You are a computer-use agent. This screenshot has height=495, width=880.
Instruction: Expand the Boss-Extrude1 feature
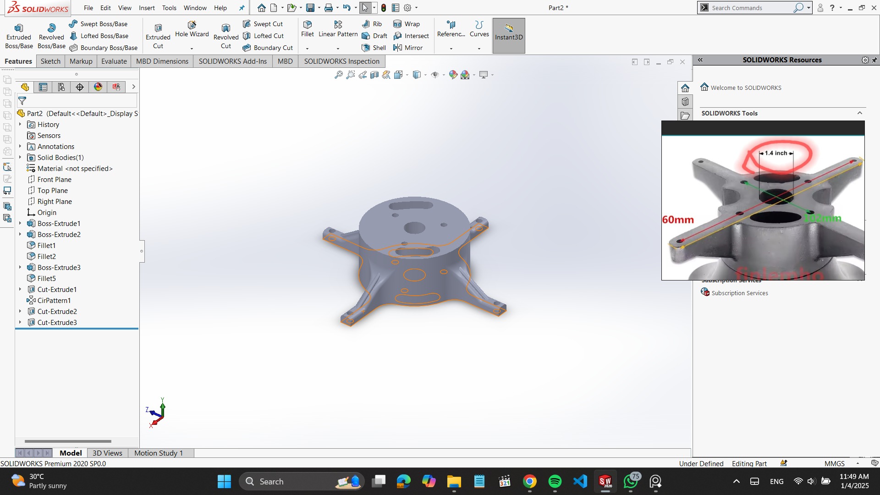click(x=20, y=223)
